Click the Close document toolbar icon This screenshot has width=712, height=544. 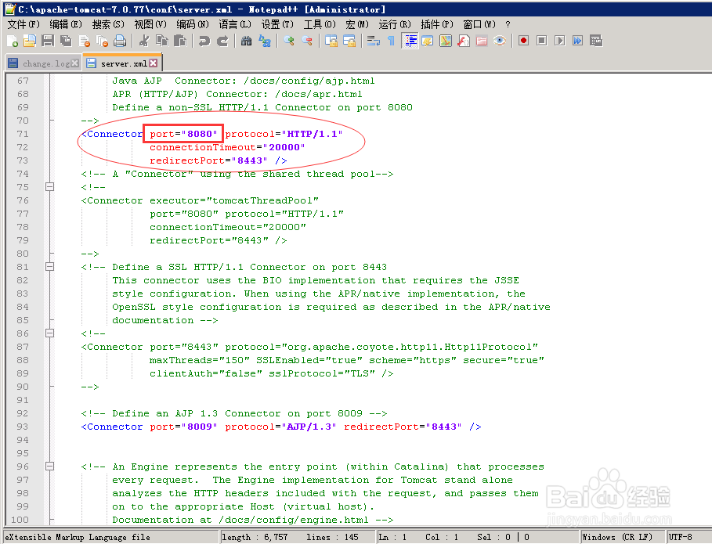click(x=84, y=41)
